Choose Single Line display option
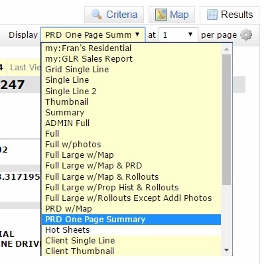Screen dimensions: 264x264 pyautogui.click(x=131, y=80)
